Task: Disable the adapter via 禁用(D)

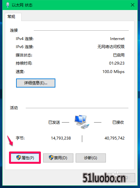Action: (58, 158)
